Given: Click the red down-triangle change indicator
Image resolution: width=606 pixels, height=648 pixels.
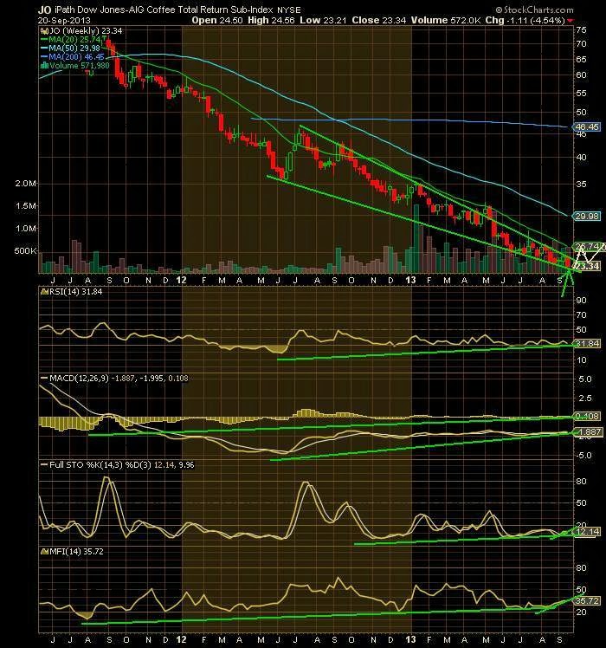Looking at the screenshot, I should coord(571,21).
